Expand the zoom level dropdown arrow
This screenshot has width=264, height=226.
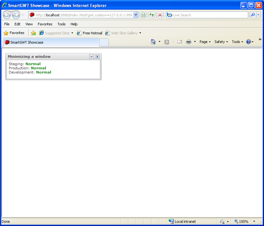tap(254, 222)
